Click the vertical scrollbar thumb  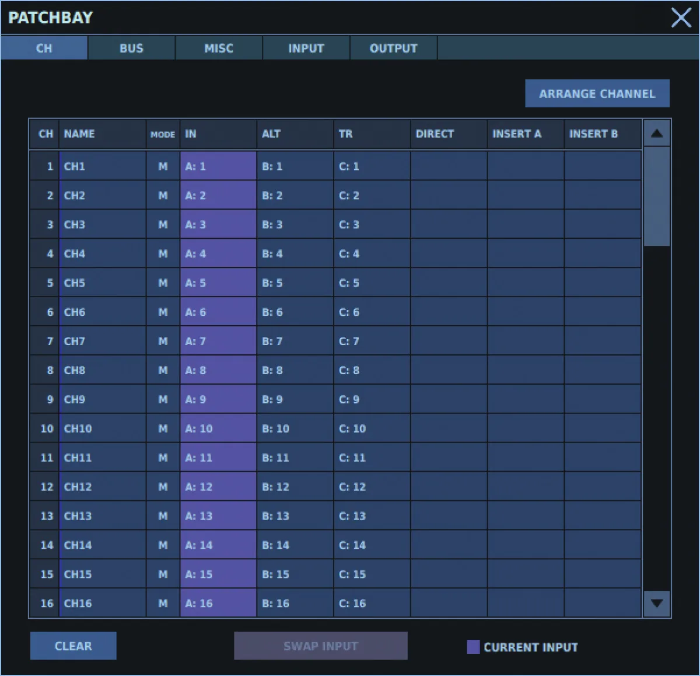click(x=656, y=197)
